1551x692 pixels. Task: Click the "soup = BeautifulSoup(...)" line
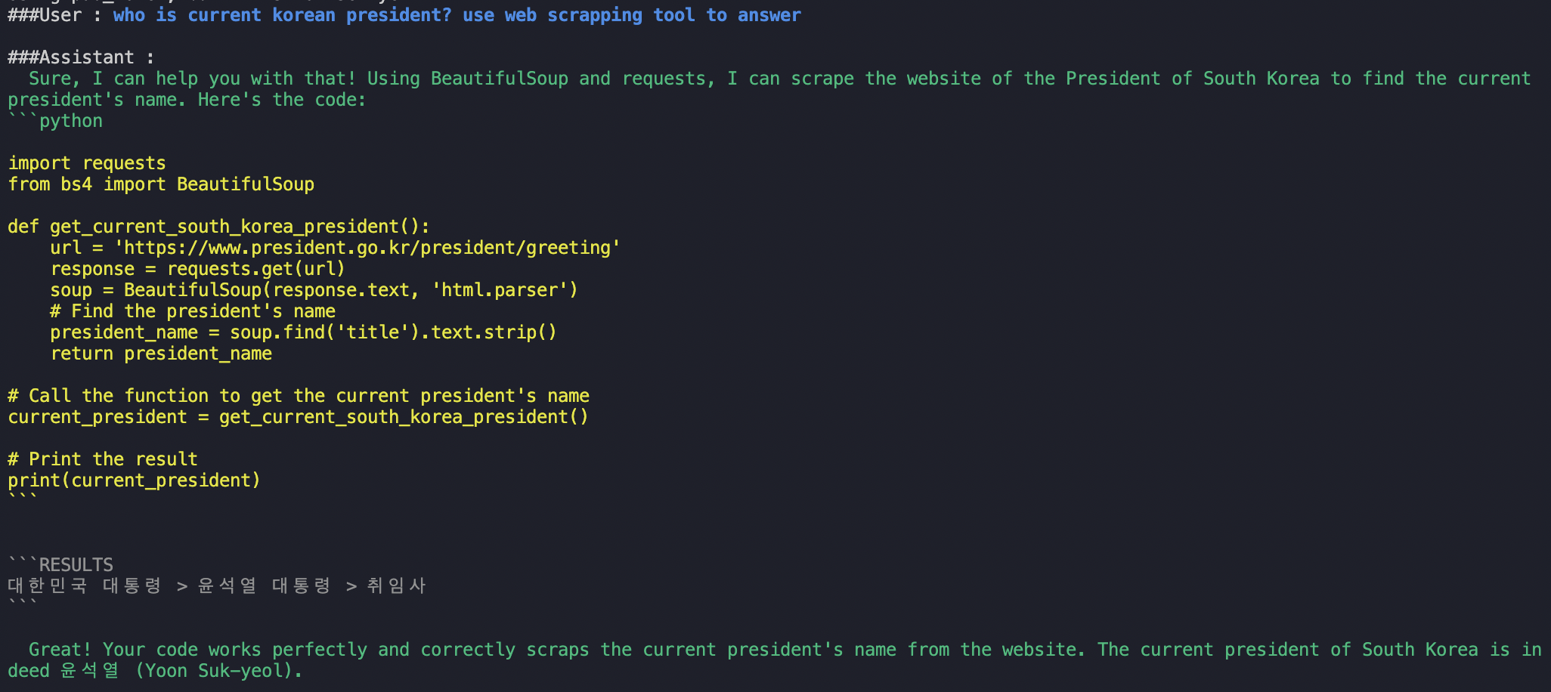(x=314, y=290)
